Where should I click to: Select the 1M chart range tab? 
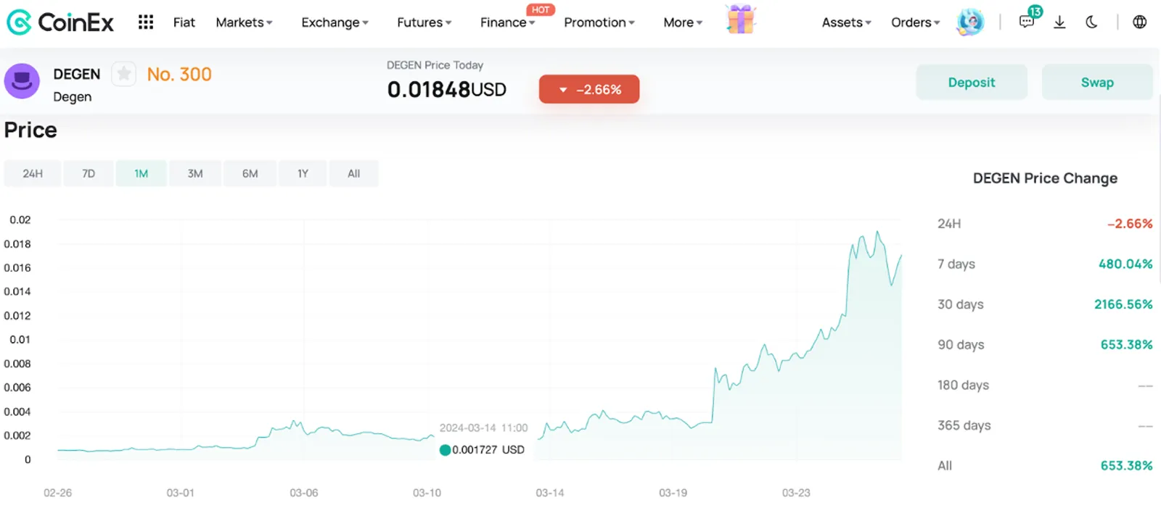(x=141, y=174)
